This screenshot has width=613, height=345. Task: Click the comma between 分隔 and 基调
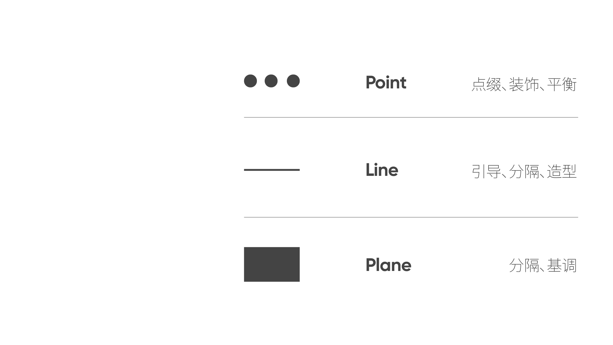coord(542,270)
